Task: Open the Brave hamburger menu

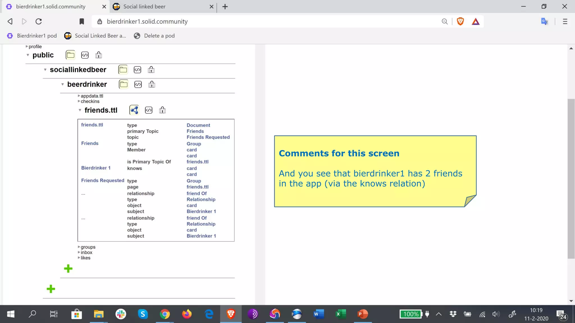Action: pyautogui.click(x=565, y=22)
